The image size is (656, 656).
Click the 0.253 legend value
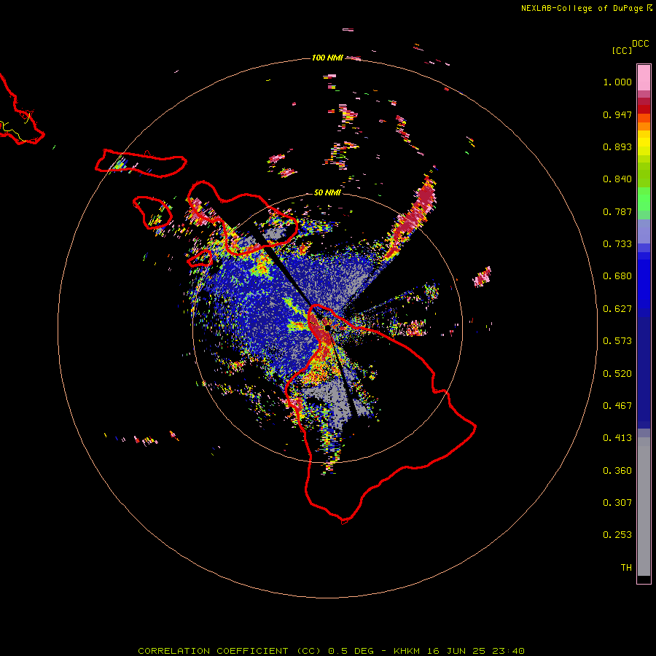617,535
